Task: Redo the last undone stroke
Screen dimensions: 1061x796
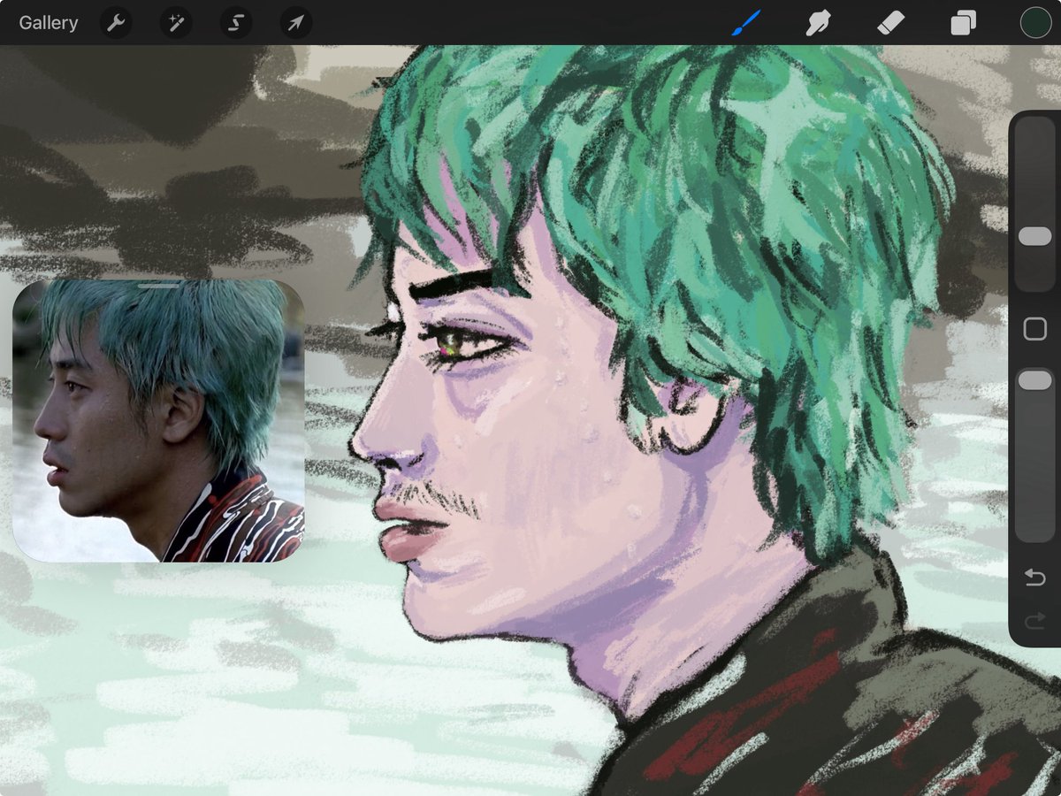Action: coord(1035,623)
